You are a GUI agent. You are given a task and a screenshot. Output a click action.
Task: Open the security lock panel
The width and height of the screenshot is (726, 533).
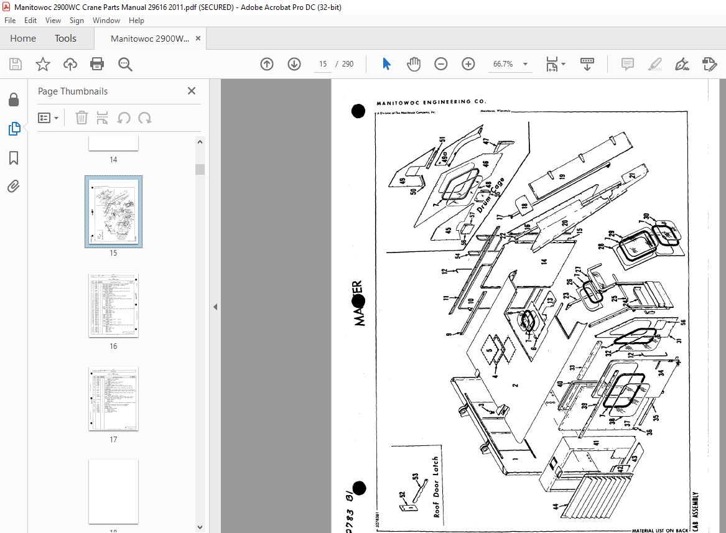[x=14, y=100]
